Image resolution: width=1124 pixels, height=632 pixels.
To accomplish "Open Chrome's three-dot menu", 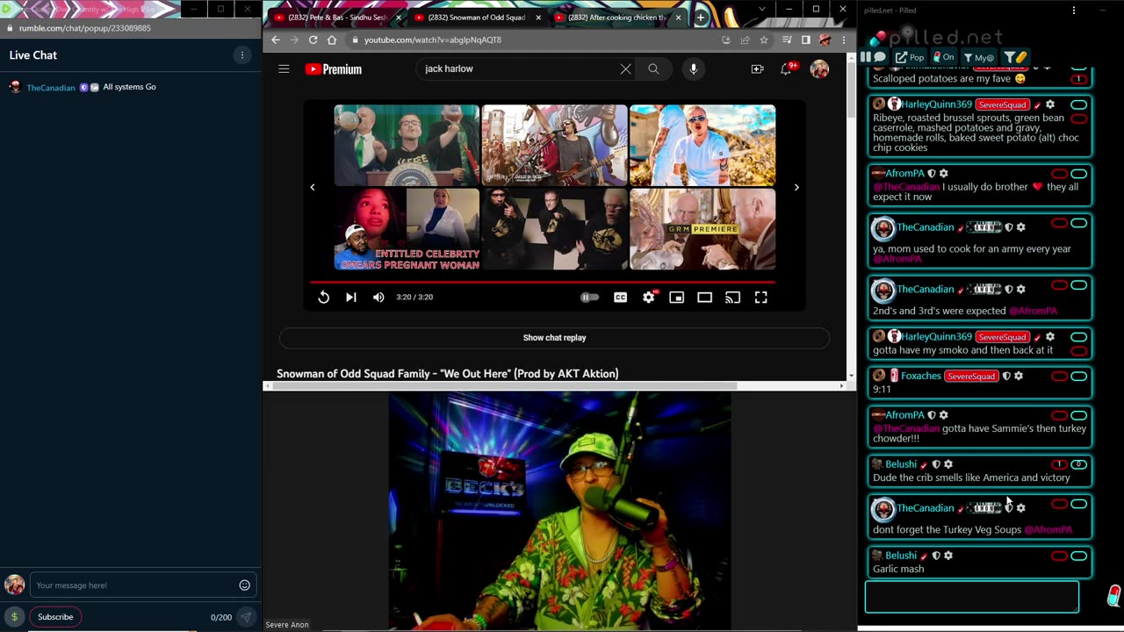I will pyautogui.click(x=844, y=39).
